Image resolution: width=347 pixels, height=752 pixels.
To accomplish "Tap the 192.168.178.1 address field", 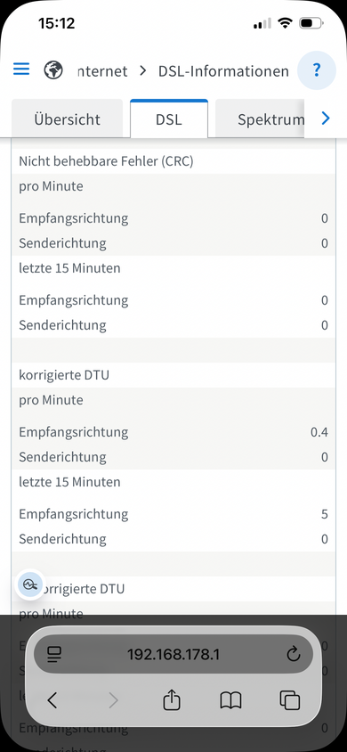I will [173, 654].
